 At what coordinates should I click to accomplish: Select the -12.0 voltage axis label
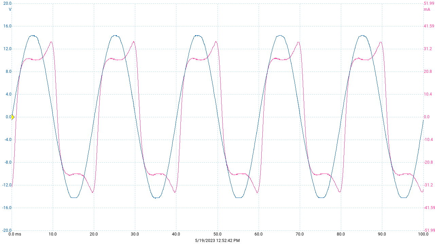[x=7, y=185]
